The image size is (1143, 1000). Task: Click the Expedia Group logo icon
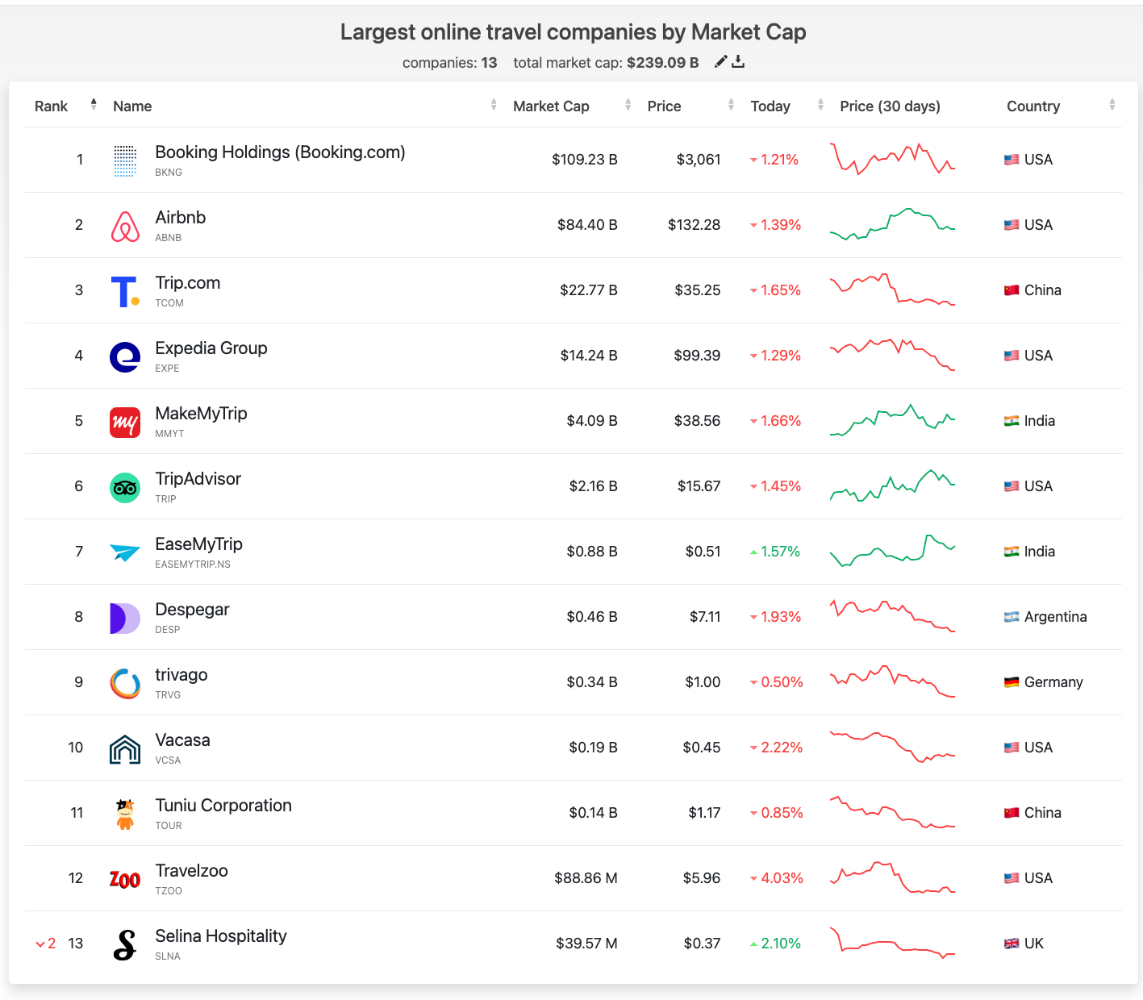pyautogui.click(x=125, y=357)
